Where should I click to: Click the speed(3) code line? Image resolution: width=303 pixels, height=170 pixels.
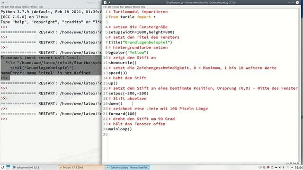118,73
